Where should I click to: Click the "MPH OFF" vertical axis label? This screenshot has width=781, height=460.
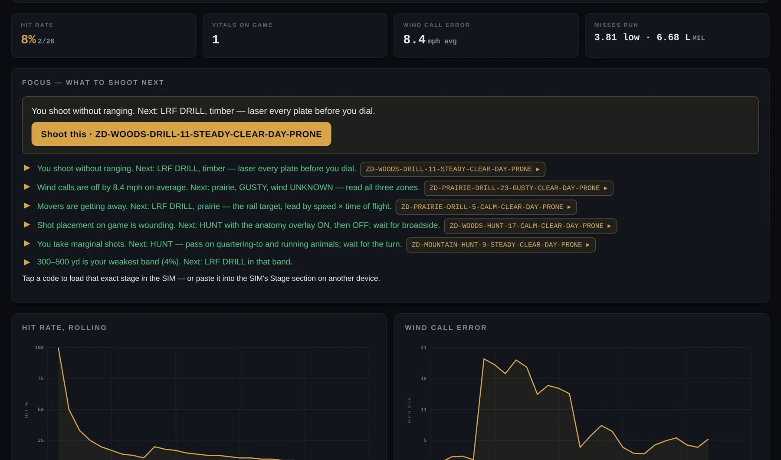tap(409, 410)
